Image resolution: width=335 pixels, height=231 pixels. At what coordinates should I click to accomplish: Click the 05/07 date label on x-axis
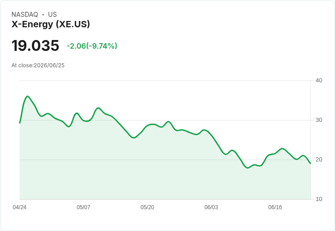coord(83,207)
